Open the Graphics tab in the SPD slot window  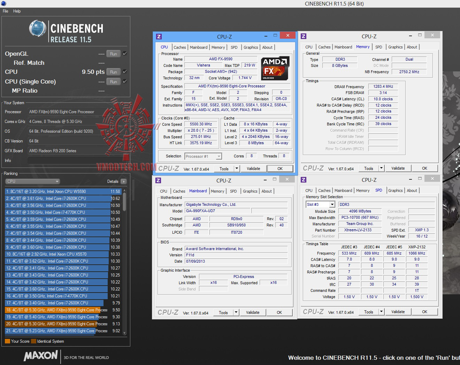click(396, 191)
